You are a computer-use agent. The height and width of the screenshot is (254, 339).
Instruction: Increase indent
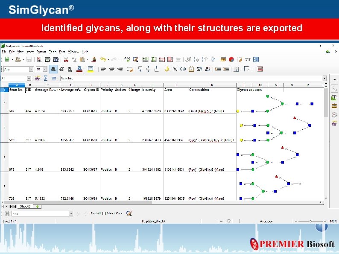click(x=218, y=69)
